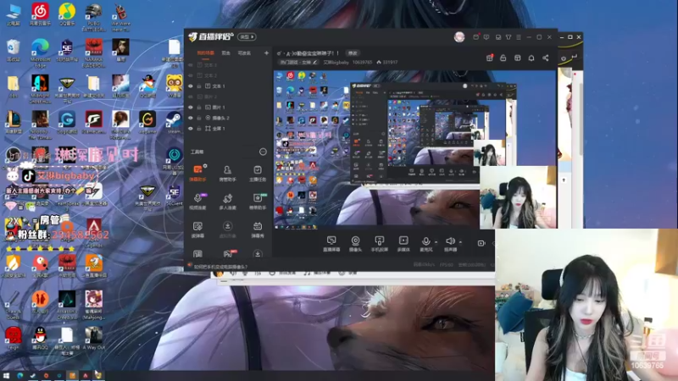Toggle the lock on the 文本 1 layer
Viewport: 678px width, 381px height.
[199, 86]
